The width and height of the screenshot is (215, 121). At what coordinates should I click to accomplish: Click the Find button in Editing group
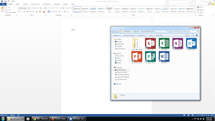pos(200,7)
